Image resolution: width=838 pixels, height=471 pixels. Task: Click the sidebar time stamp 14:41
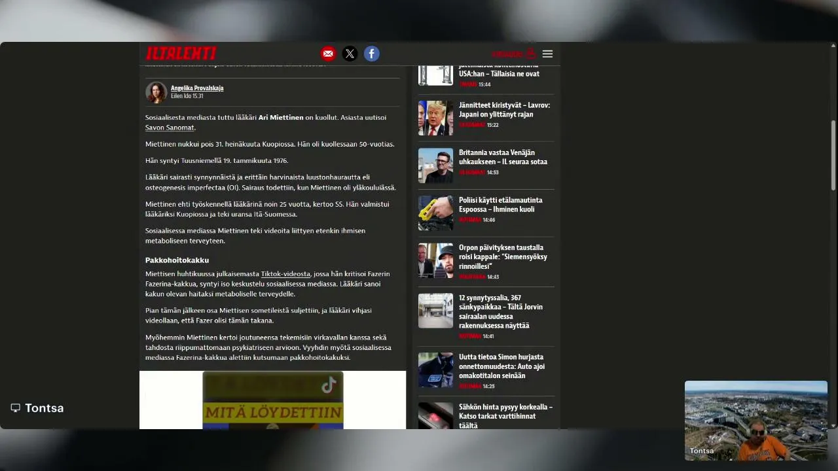(488, 336)
